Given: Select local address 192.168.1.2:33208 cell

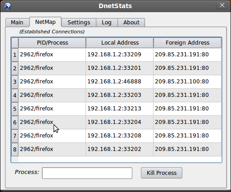Looking at the screenshot, I should point(119,136).
